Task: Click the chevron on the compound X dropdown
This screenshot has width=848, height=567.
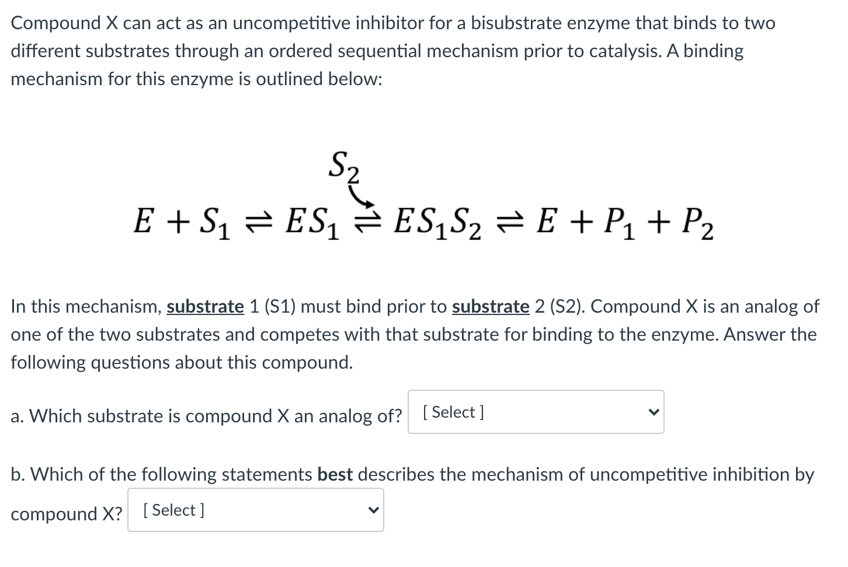Action: pos(373,509)
